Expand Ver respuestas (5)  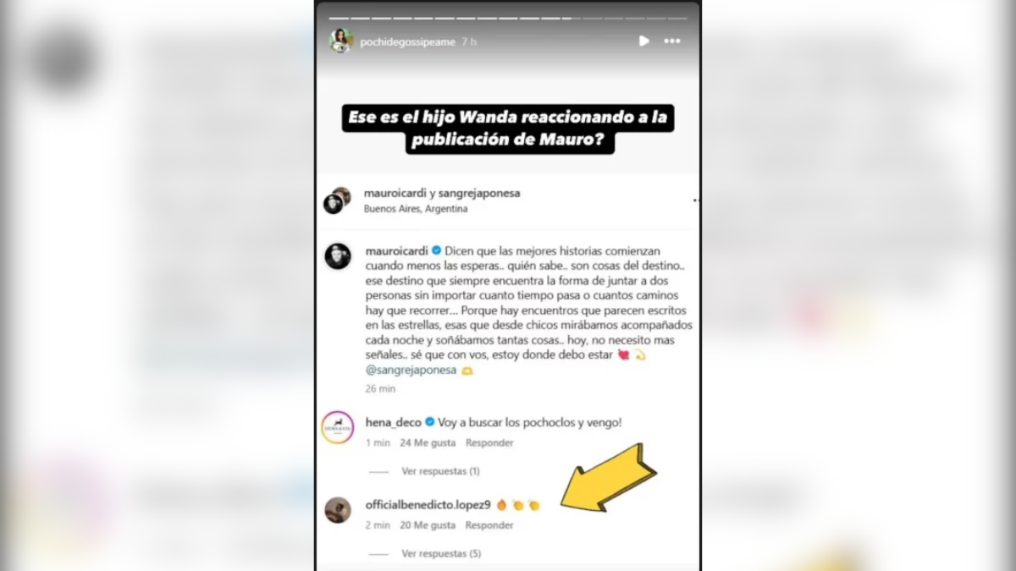440,554
